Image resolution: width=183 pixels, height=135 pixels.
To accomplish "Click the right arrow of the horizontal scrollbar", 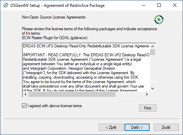I will coord(147,94).
